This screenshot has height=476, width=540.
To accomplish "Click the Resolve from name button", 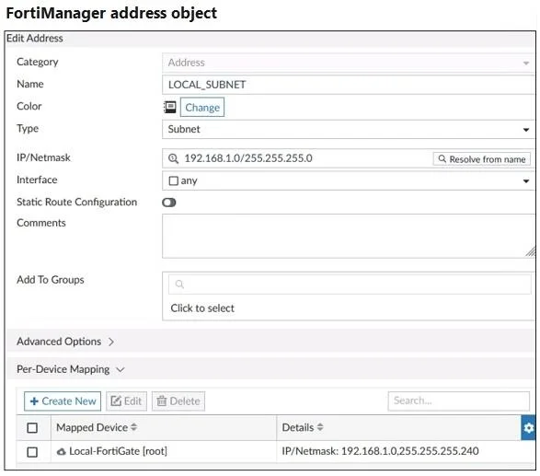I will pos(482,159).
